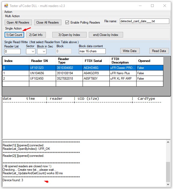Maximize the Tester uFCoder window
This screenshot has width=173, height=189.
(152, 6)
